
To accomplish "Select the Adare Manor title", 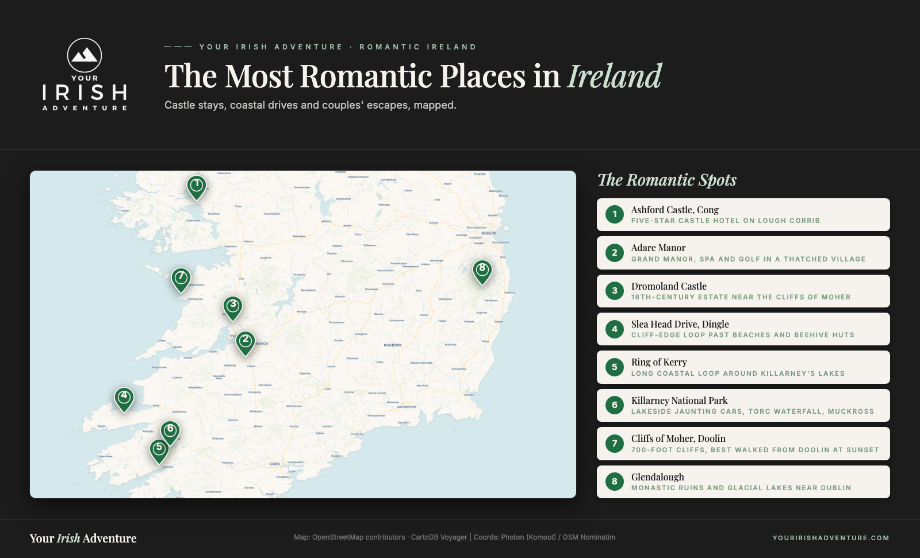I will point(658,248).
